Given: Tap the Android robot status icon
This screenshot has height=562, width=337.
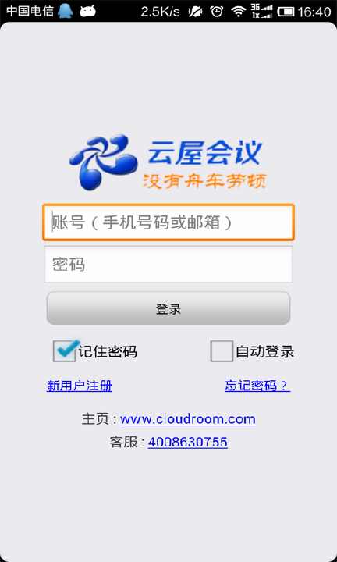Looking at the screenshot, I should point(87,12).
